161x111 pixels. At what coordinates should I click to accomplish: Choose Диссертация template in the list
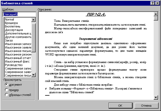(x=18, y=30)
